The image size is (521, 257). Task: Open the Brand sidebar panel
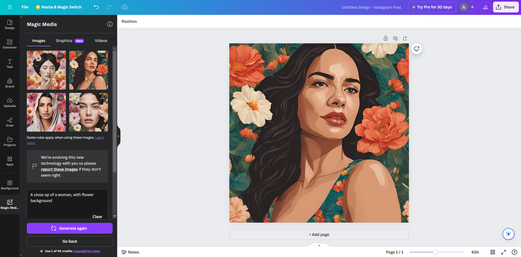click(10, 83)
